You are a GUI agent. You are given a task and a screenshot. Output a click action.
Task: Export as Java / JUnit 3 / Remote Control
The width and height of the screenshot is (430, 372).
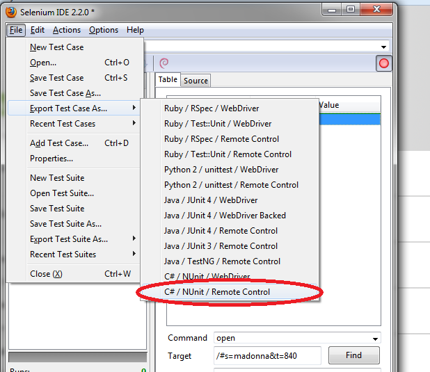230,246
